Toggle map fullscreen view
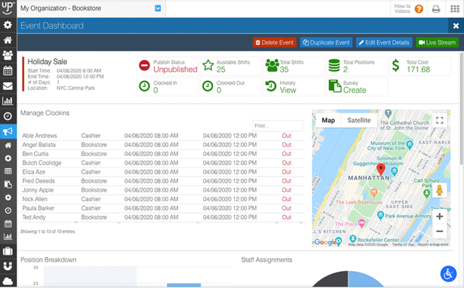Screen dimensions: 464x288 pyautogui.click(x=440, y=120)
